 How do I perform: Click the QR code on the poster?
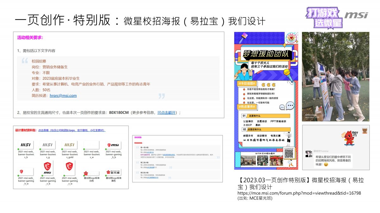click(x=288, y=153)
